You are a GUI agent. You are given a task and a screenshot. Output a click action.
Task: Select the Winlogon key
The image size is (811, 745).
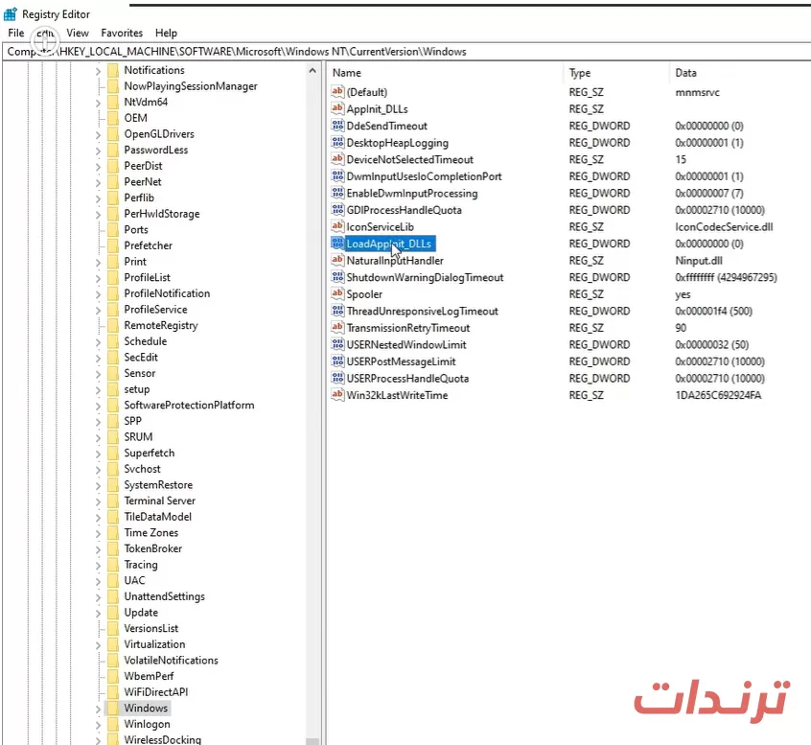pyautogui.click(x=147, y=724)
